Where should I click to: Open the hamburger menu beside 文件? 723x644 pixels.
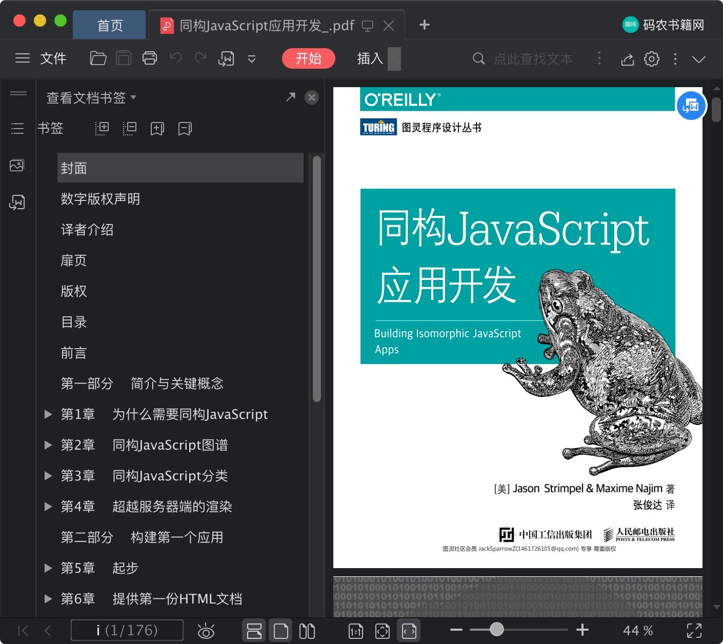click(23, 58)
